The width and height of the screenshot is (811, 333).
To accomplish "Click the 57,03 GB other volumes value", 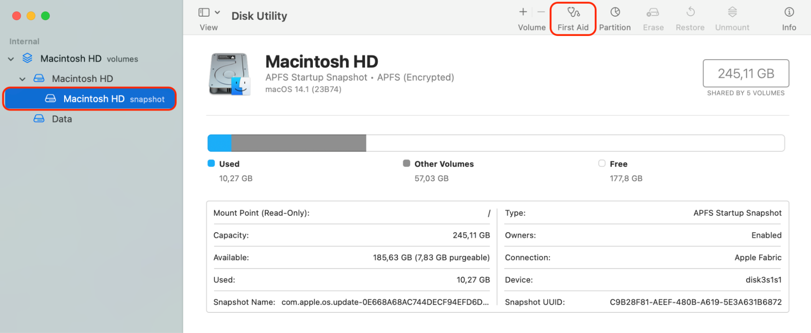I will (x=431, y=178).
